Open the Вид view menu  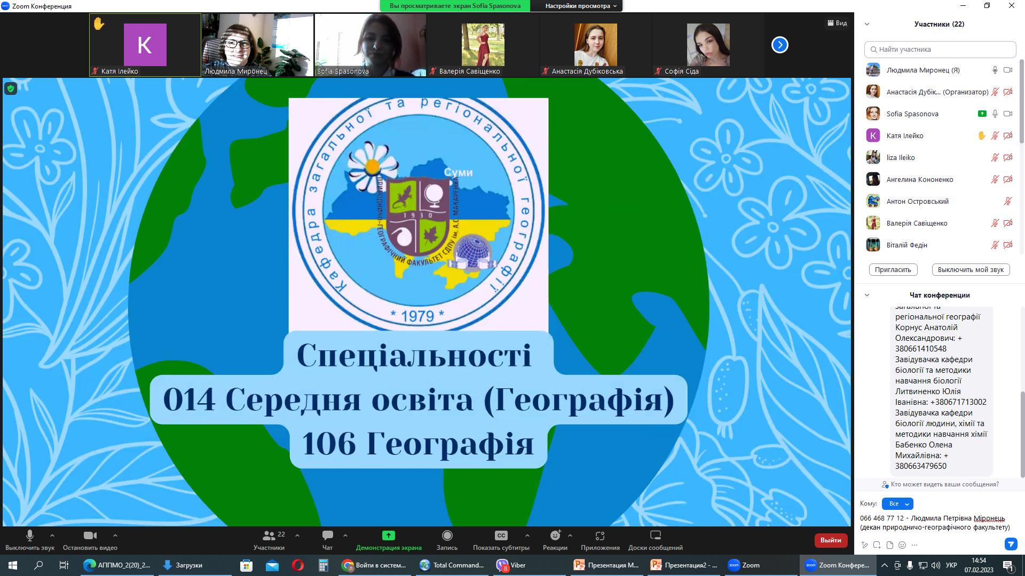pos(837,23)
